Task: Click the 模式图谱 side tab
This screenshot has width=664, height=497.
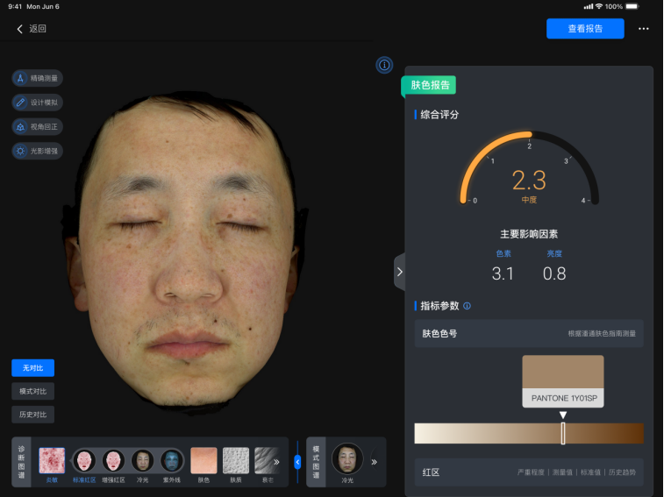Action: 316,462
